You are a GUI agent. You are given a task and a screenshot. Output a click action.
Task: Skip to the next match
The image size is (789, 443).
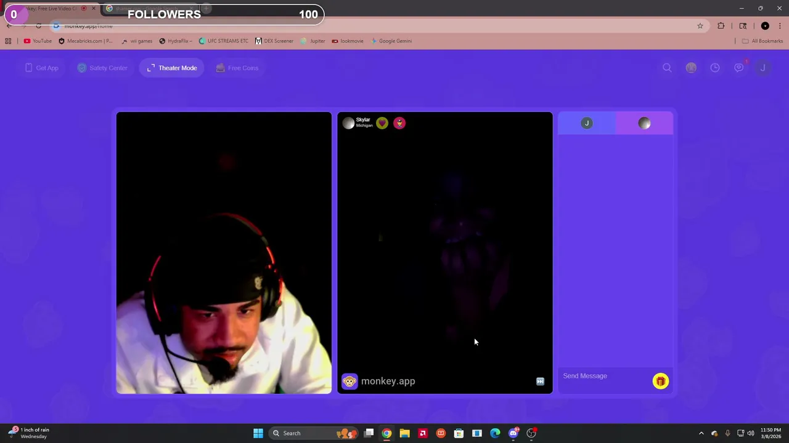[x=540, y=381]
